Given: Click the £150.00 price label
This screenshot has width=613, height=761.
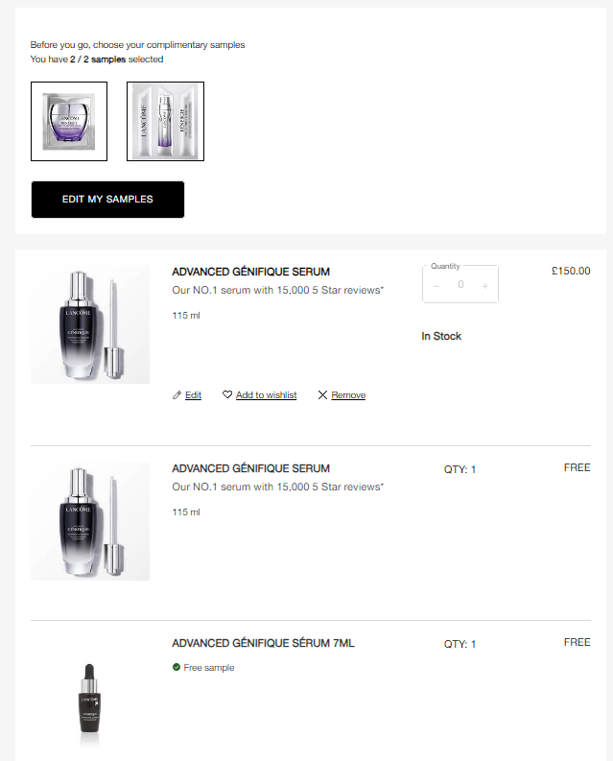Looking at the screenshot, I should [x=571, y=272].
